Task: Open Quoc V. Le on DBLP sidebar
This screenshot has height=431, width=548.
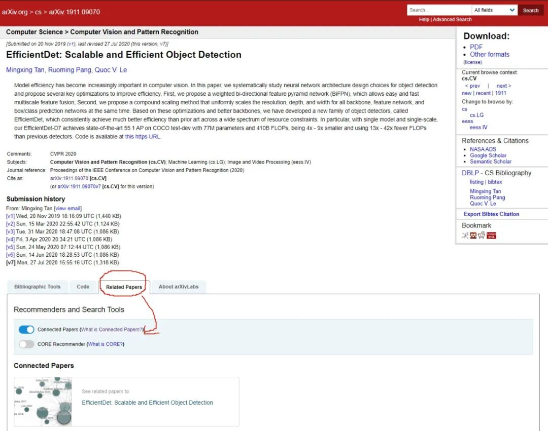Action: pyautogui.click(x=483, y=204)
